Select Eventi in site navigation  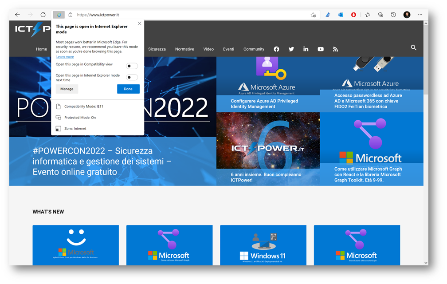[x=229, y=49]
